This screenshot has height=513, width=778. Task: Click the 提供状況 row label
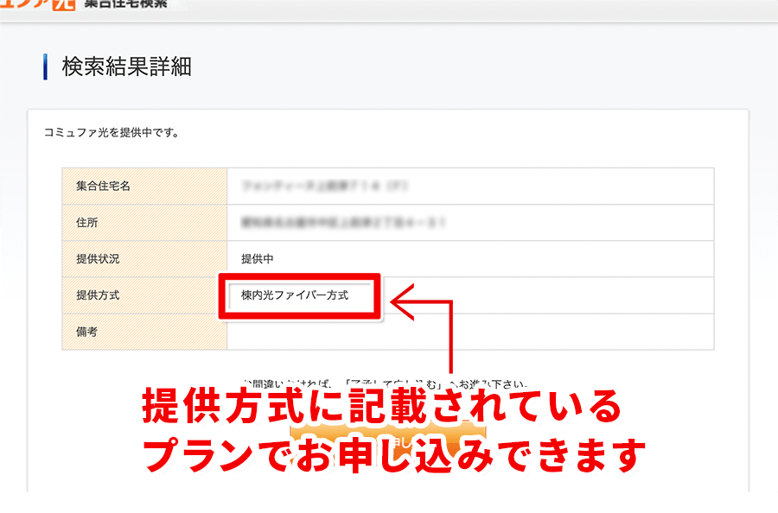[98, 258]
